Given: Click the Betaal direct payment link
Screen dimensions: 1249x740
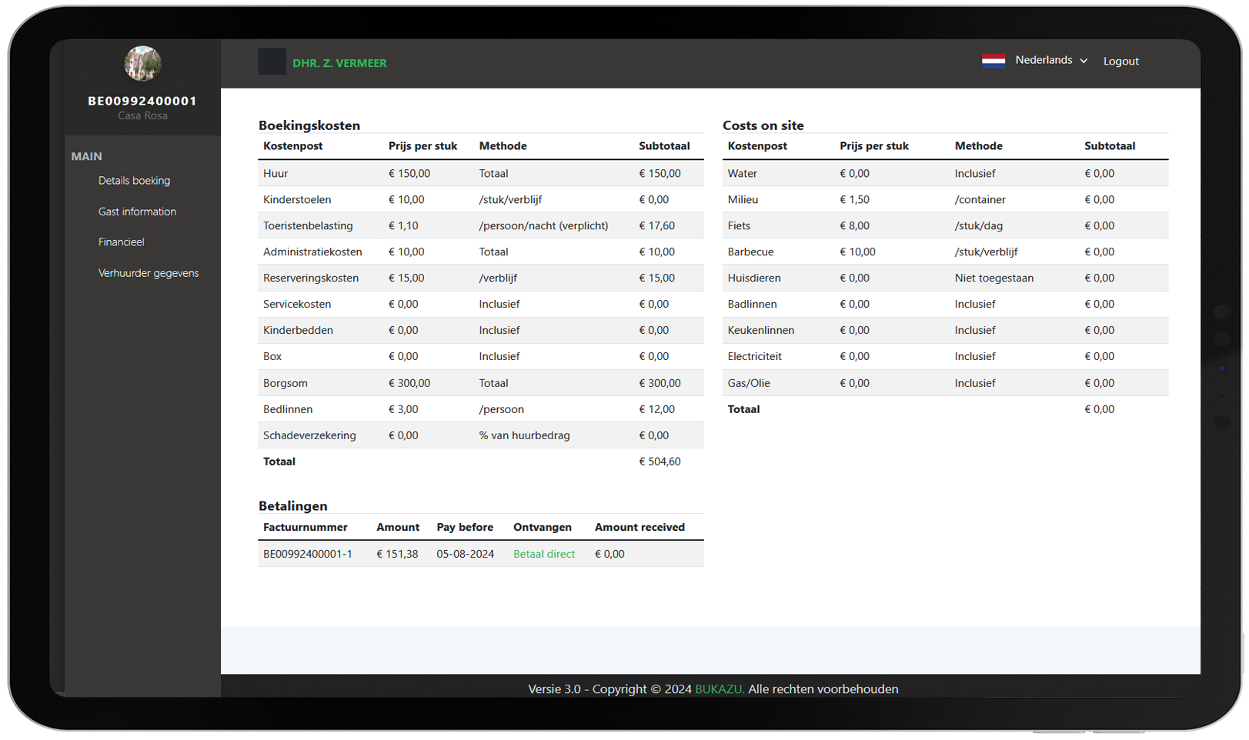Looking at the screenshot, I should (x=543, y=554).
